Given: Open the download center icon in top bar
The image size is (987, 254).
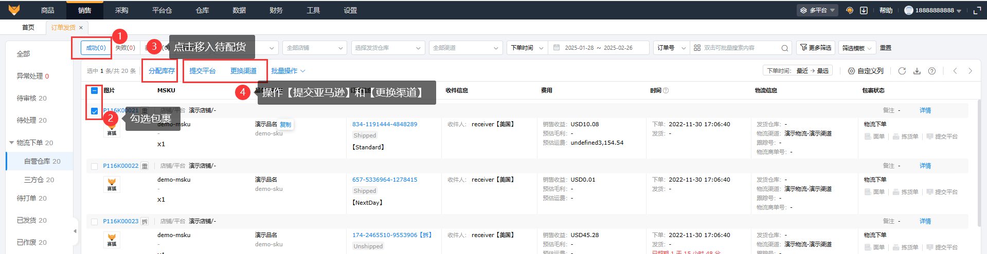Looking at the screenshot, I should coord(864,10).
